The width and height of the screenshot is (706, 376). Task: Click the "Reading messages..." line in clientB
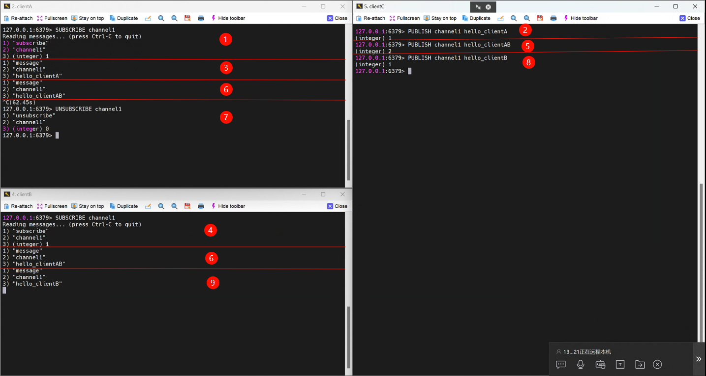pos(72,224)
